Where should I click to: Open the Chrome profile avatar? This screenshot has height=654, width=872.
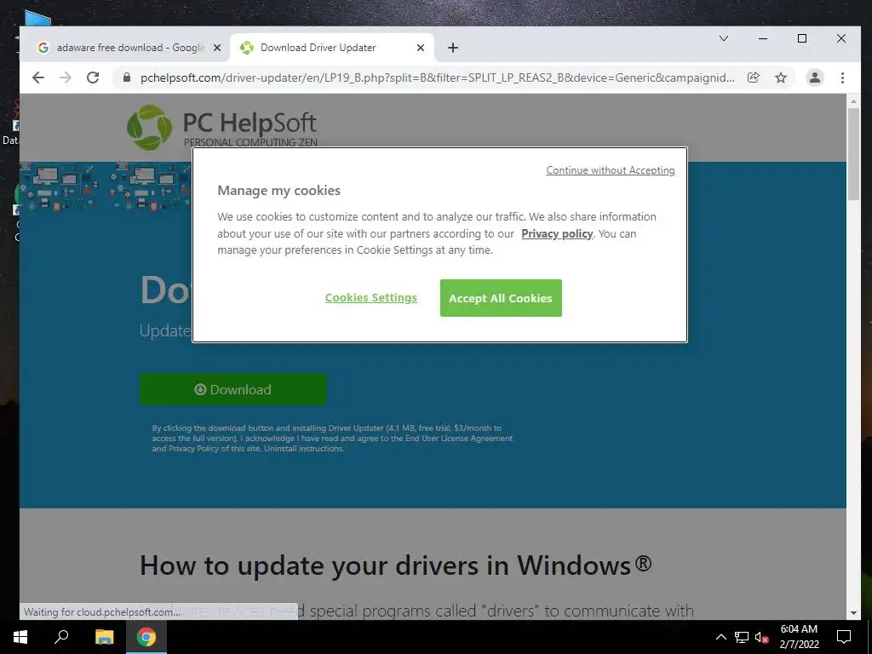click(x=815, y=77)
